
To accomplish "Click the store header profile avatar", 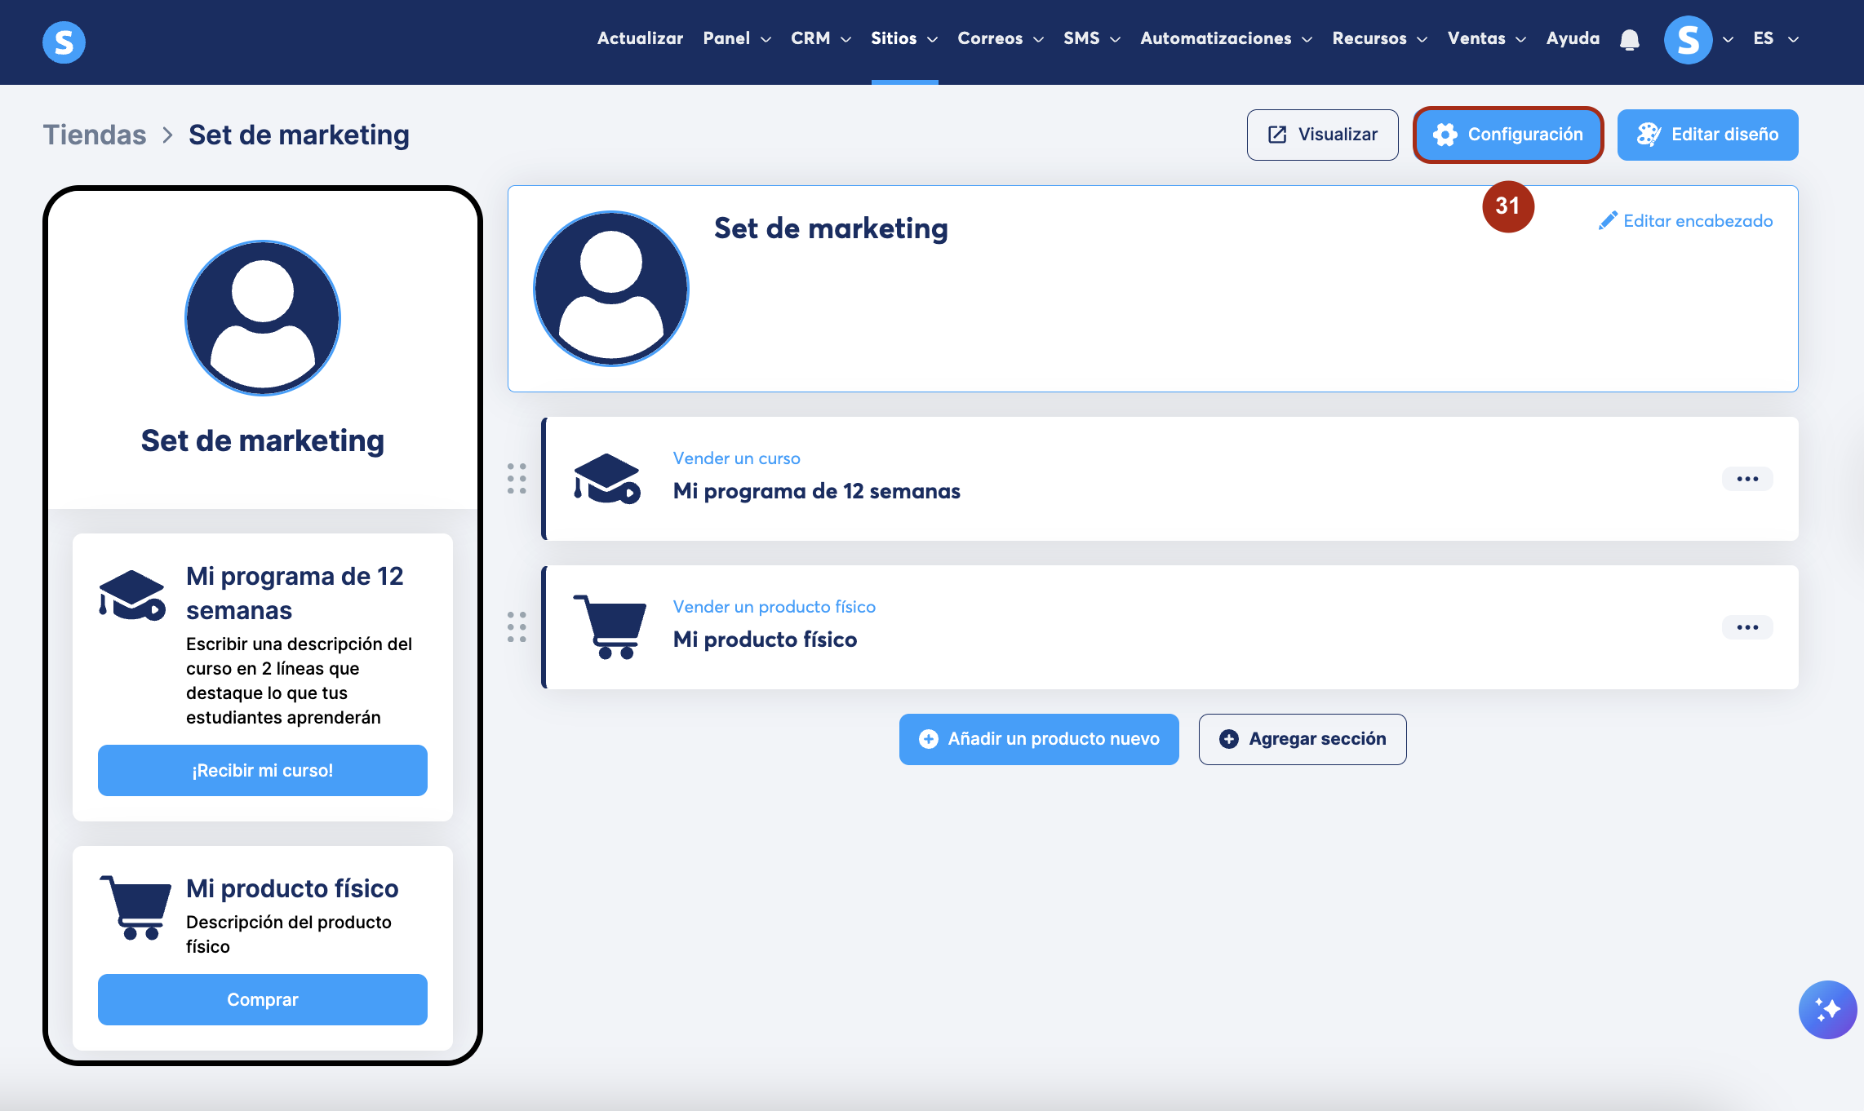I will point(610,289).
